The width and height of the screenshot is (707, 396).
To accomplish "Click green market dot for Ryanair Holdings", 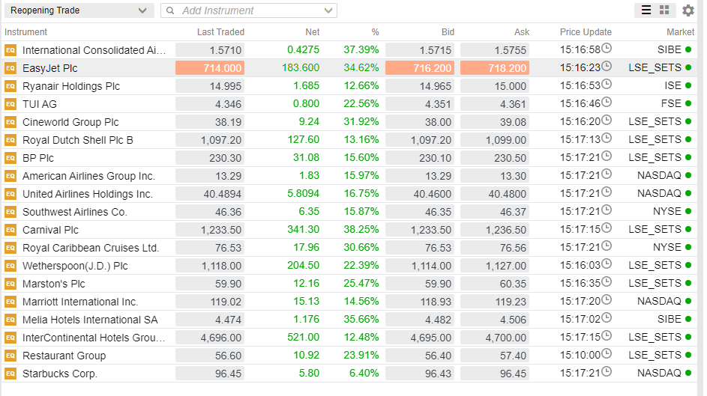I will pyautogui.click(x=688, y=86).
